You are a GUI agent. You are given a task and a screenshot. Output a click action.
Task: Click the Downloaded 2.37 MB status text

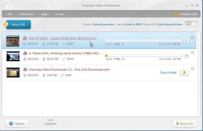[x=170, y=59]
